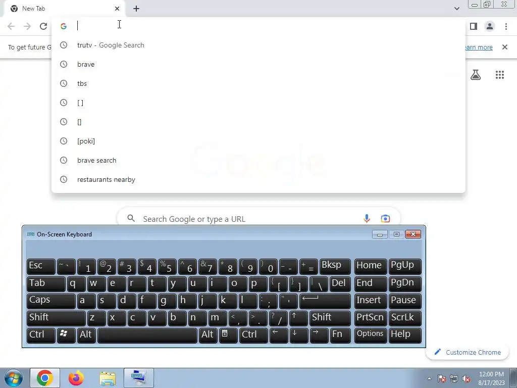Close the New Tab tab
This screenshot has width=517, height=388.
coord(117,9)
